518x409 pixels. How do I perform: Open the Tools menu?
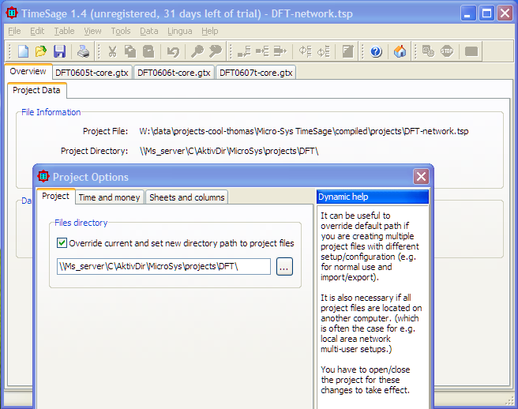click(x=121, y=31)
